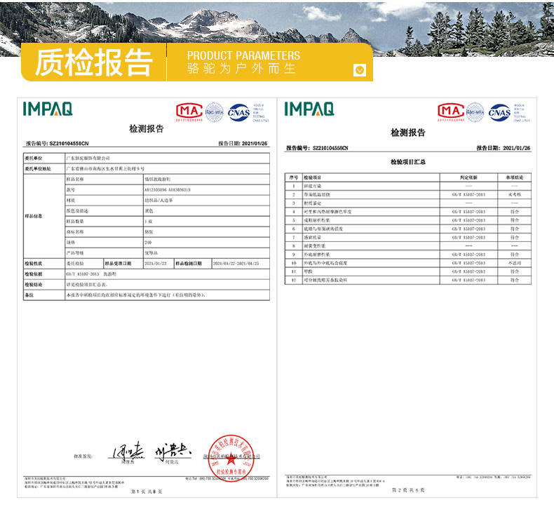Click the IMPAQ logo on the left report
The height and width of the screenshot is (505, 554).
tap(48, 109)
